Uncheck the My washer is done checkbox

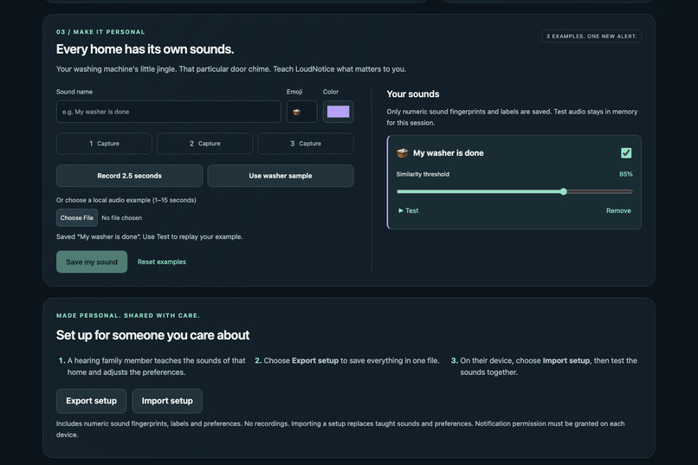click(x=626, y=153)
